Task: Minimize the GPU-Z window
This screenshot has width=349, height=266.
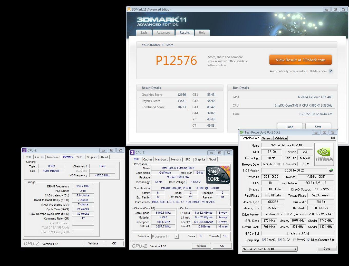Action: 316,132
